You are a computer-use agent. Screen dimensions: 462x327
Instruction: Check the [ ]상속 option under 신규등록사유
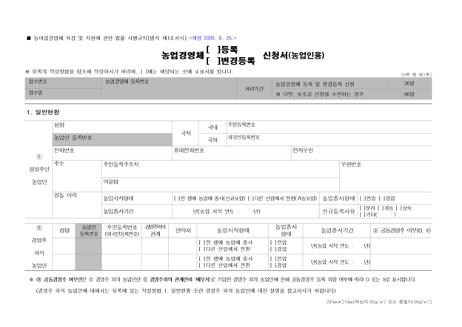(x=398, y=208)
